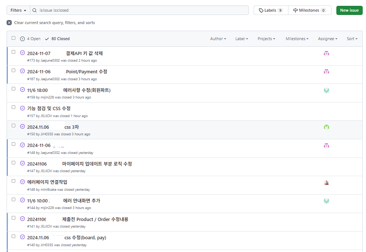Check the box for issue #147
The width and height of the screenshot is (366, 252).
(14, 163)
